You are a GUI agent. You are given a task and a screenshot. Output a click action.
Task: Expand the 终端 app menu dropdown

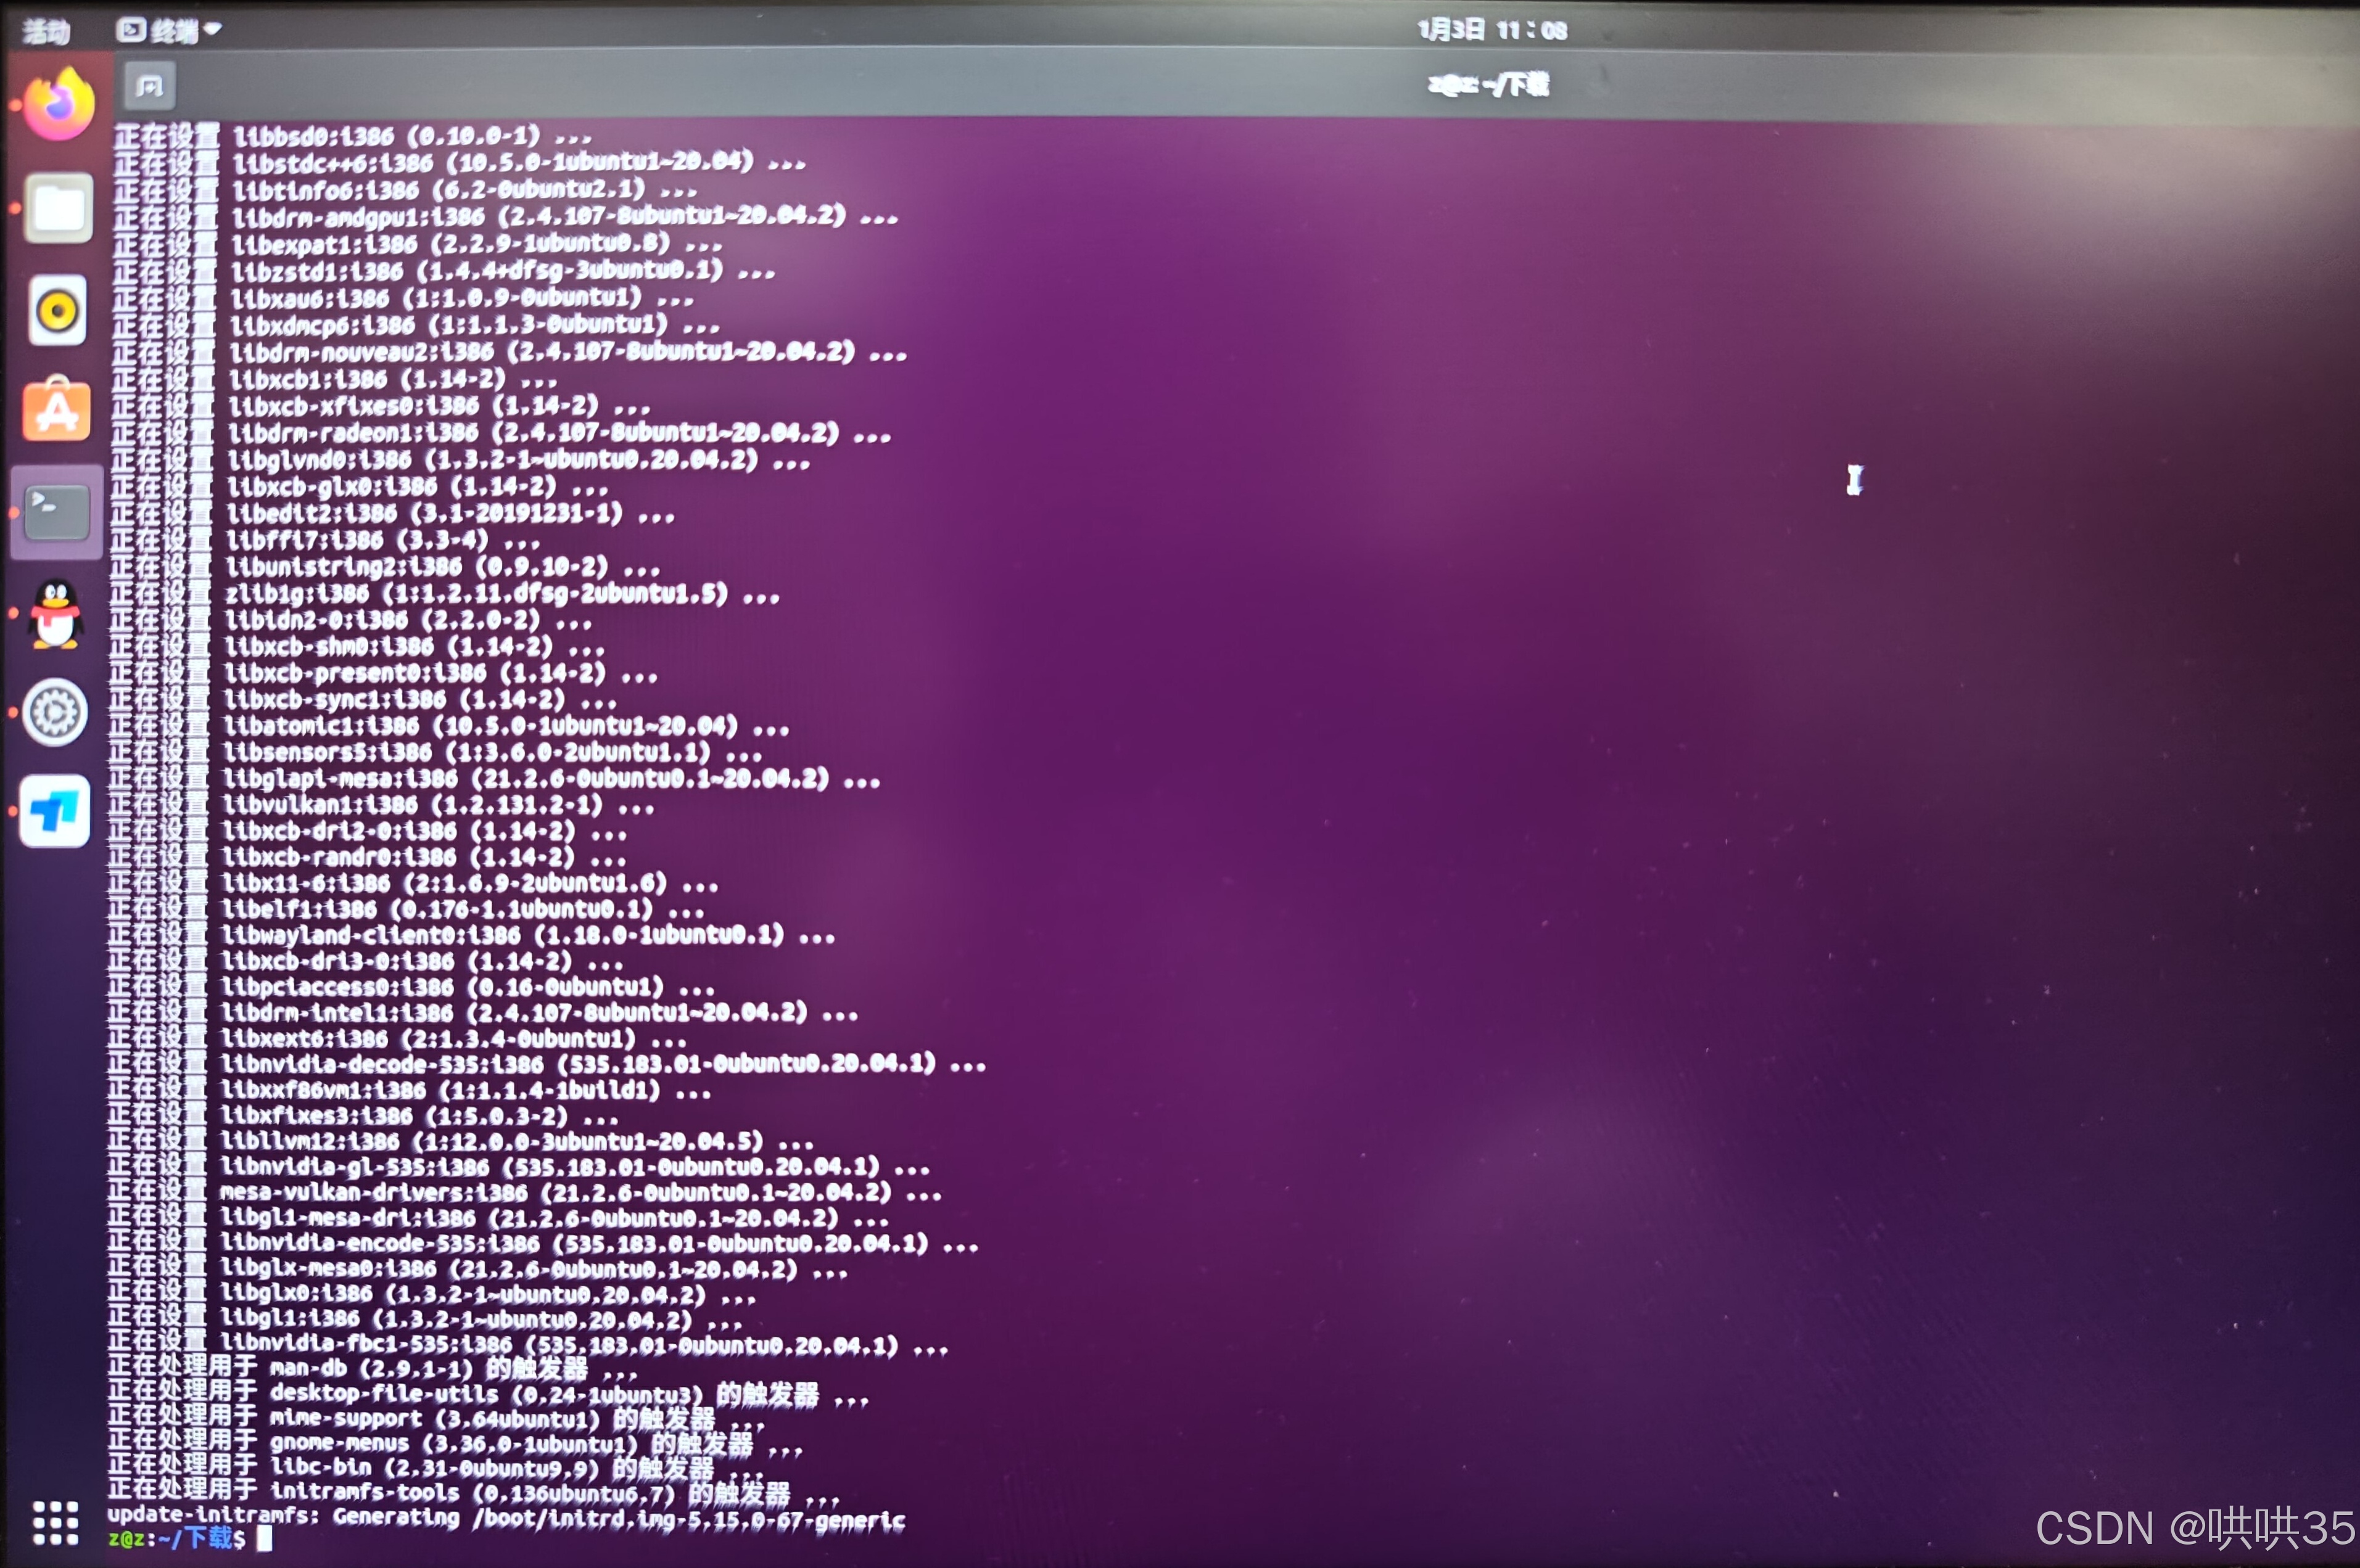pyautogui.click(x=168, y=31)
